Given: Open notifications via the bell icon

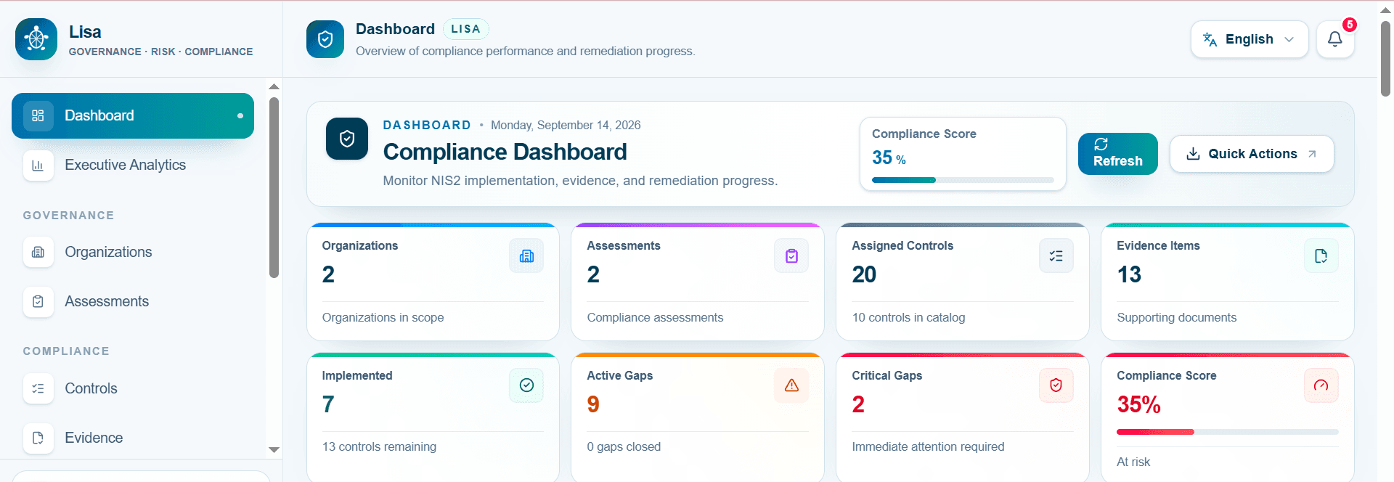Looking at the screenshot, I should point(1334,39).
